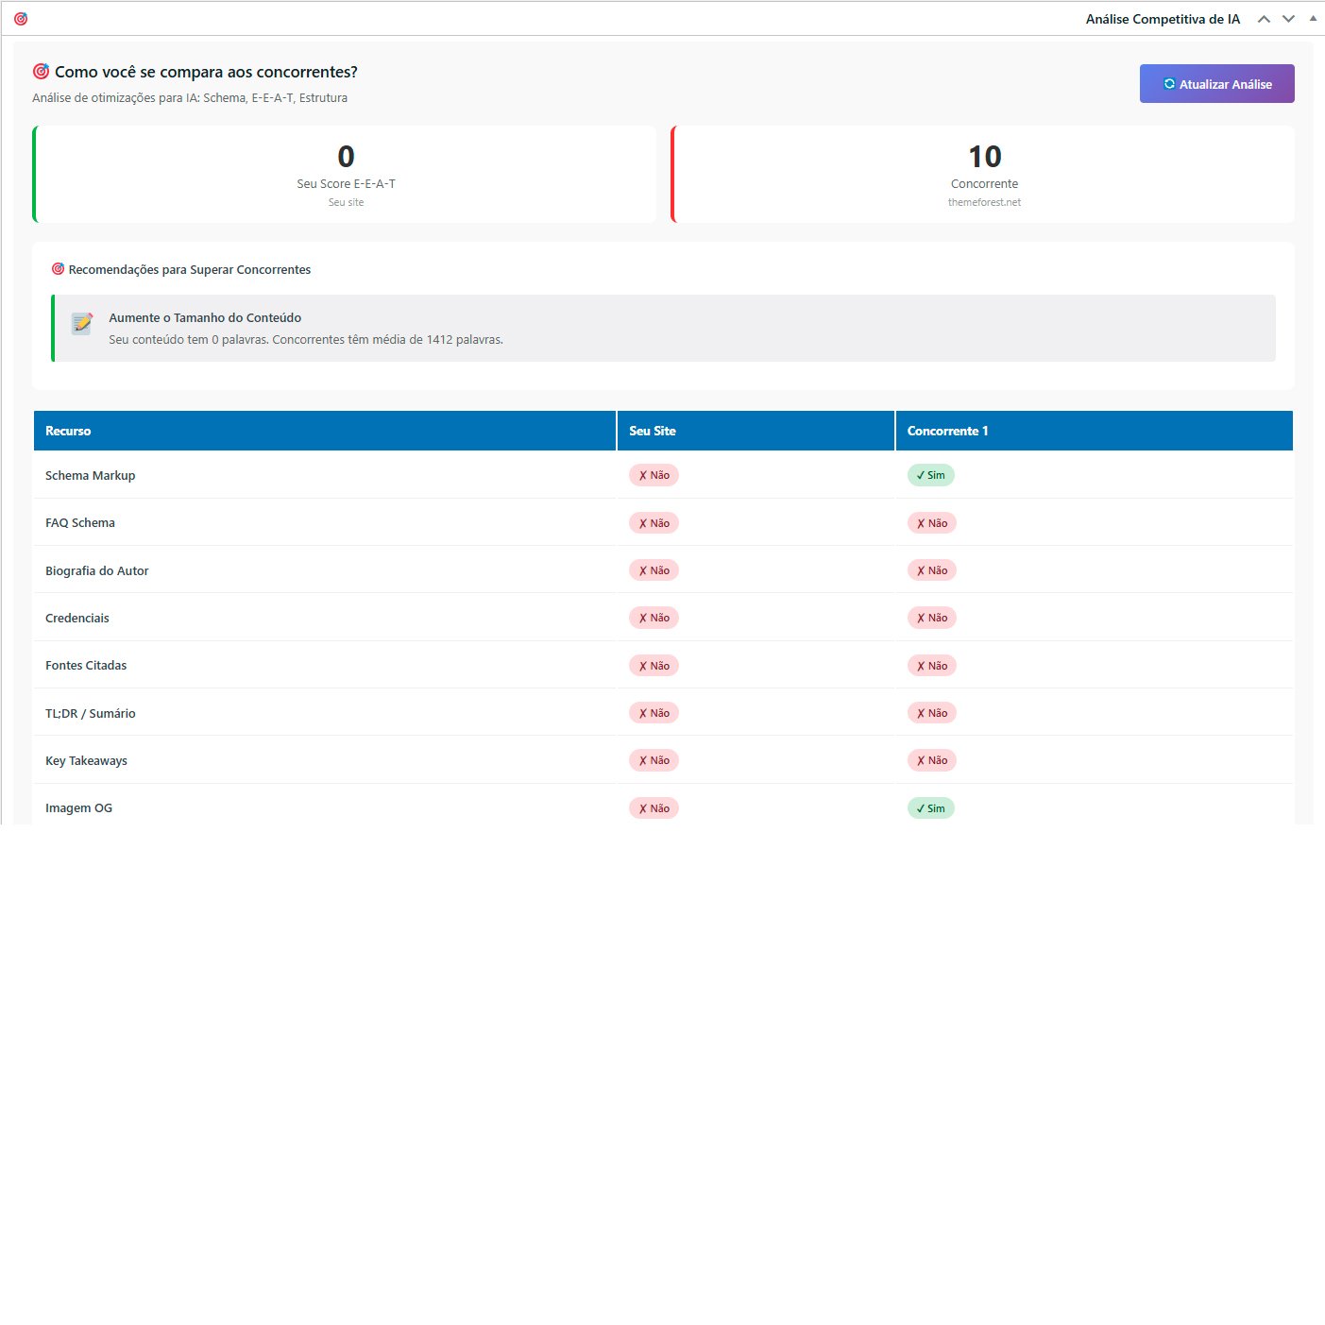Click the target icon in the panel header
The image size is (1325, 1325).
21,19
